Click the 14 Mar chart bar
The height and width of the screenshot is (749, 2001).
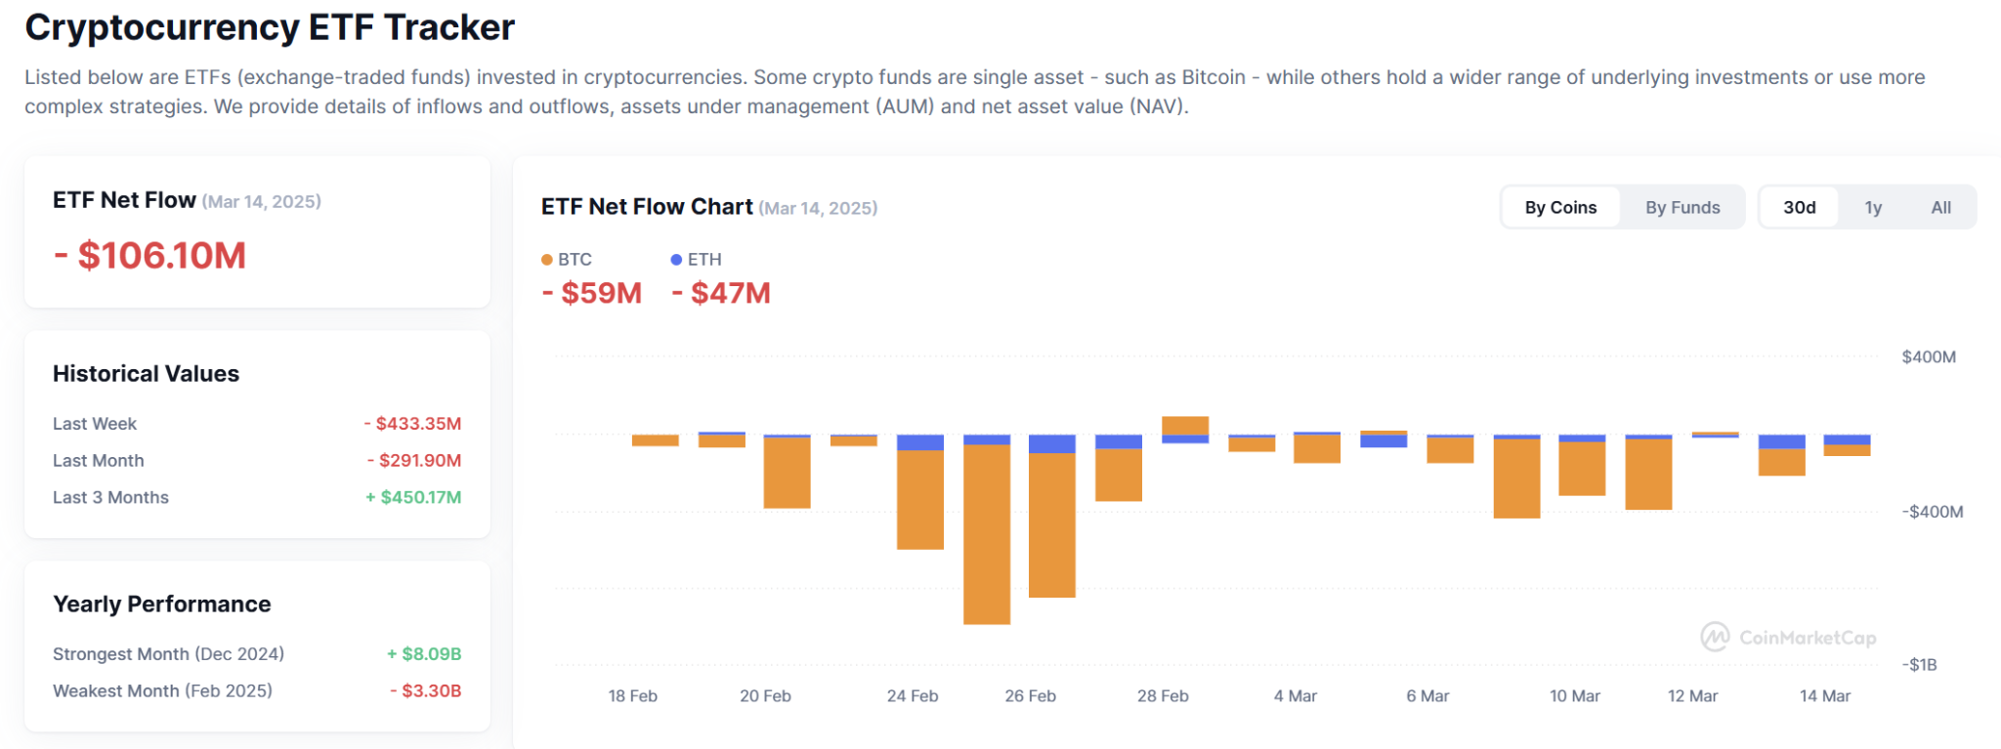pos(1847,445)
